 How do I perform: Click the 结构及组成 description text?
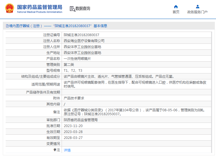tap(119, 77)
